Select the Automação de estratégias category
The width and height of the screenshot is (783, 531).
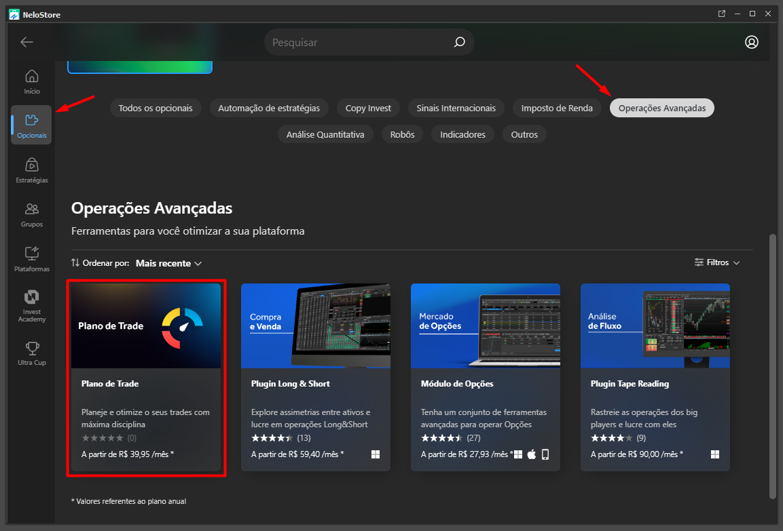click(269, 109)
